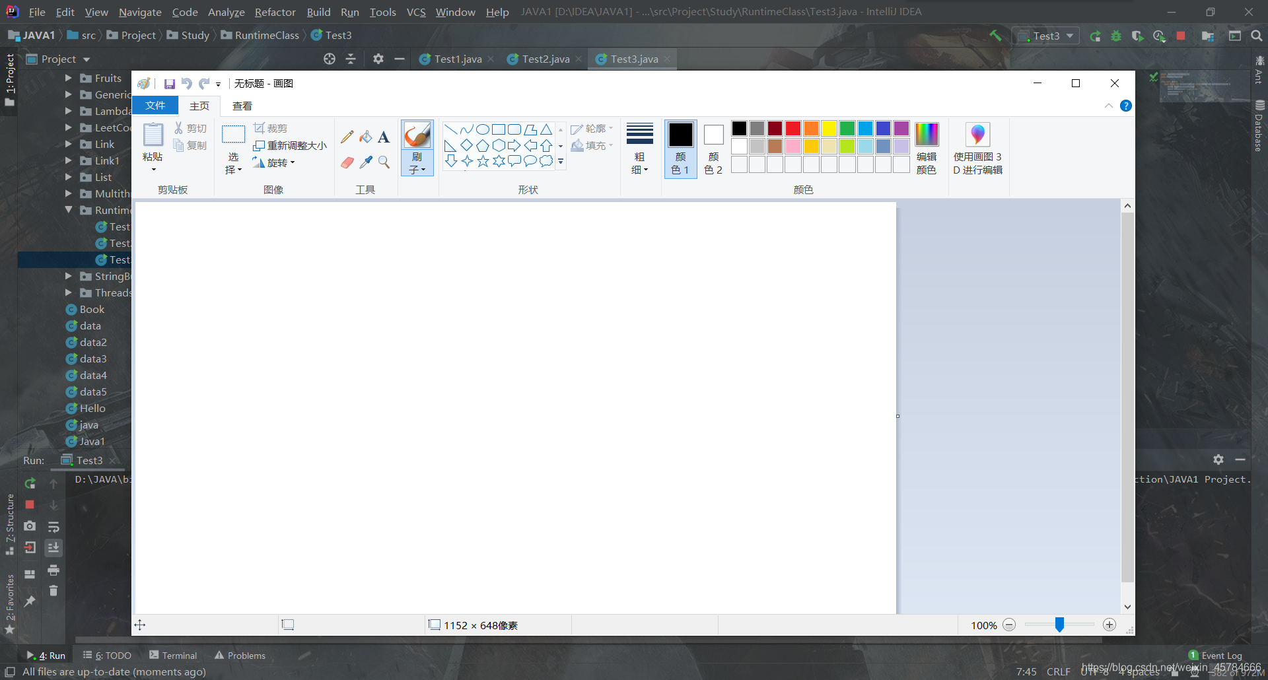Select the Pencil tool in Paint
The width and height of the screenshot is (1268, 680).
(347, 137)
